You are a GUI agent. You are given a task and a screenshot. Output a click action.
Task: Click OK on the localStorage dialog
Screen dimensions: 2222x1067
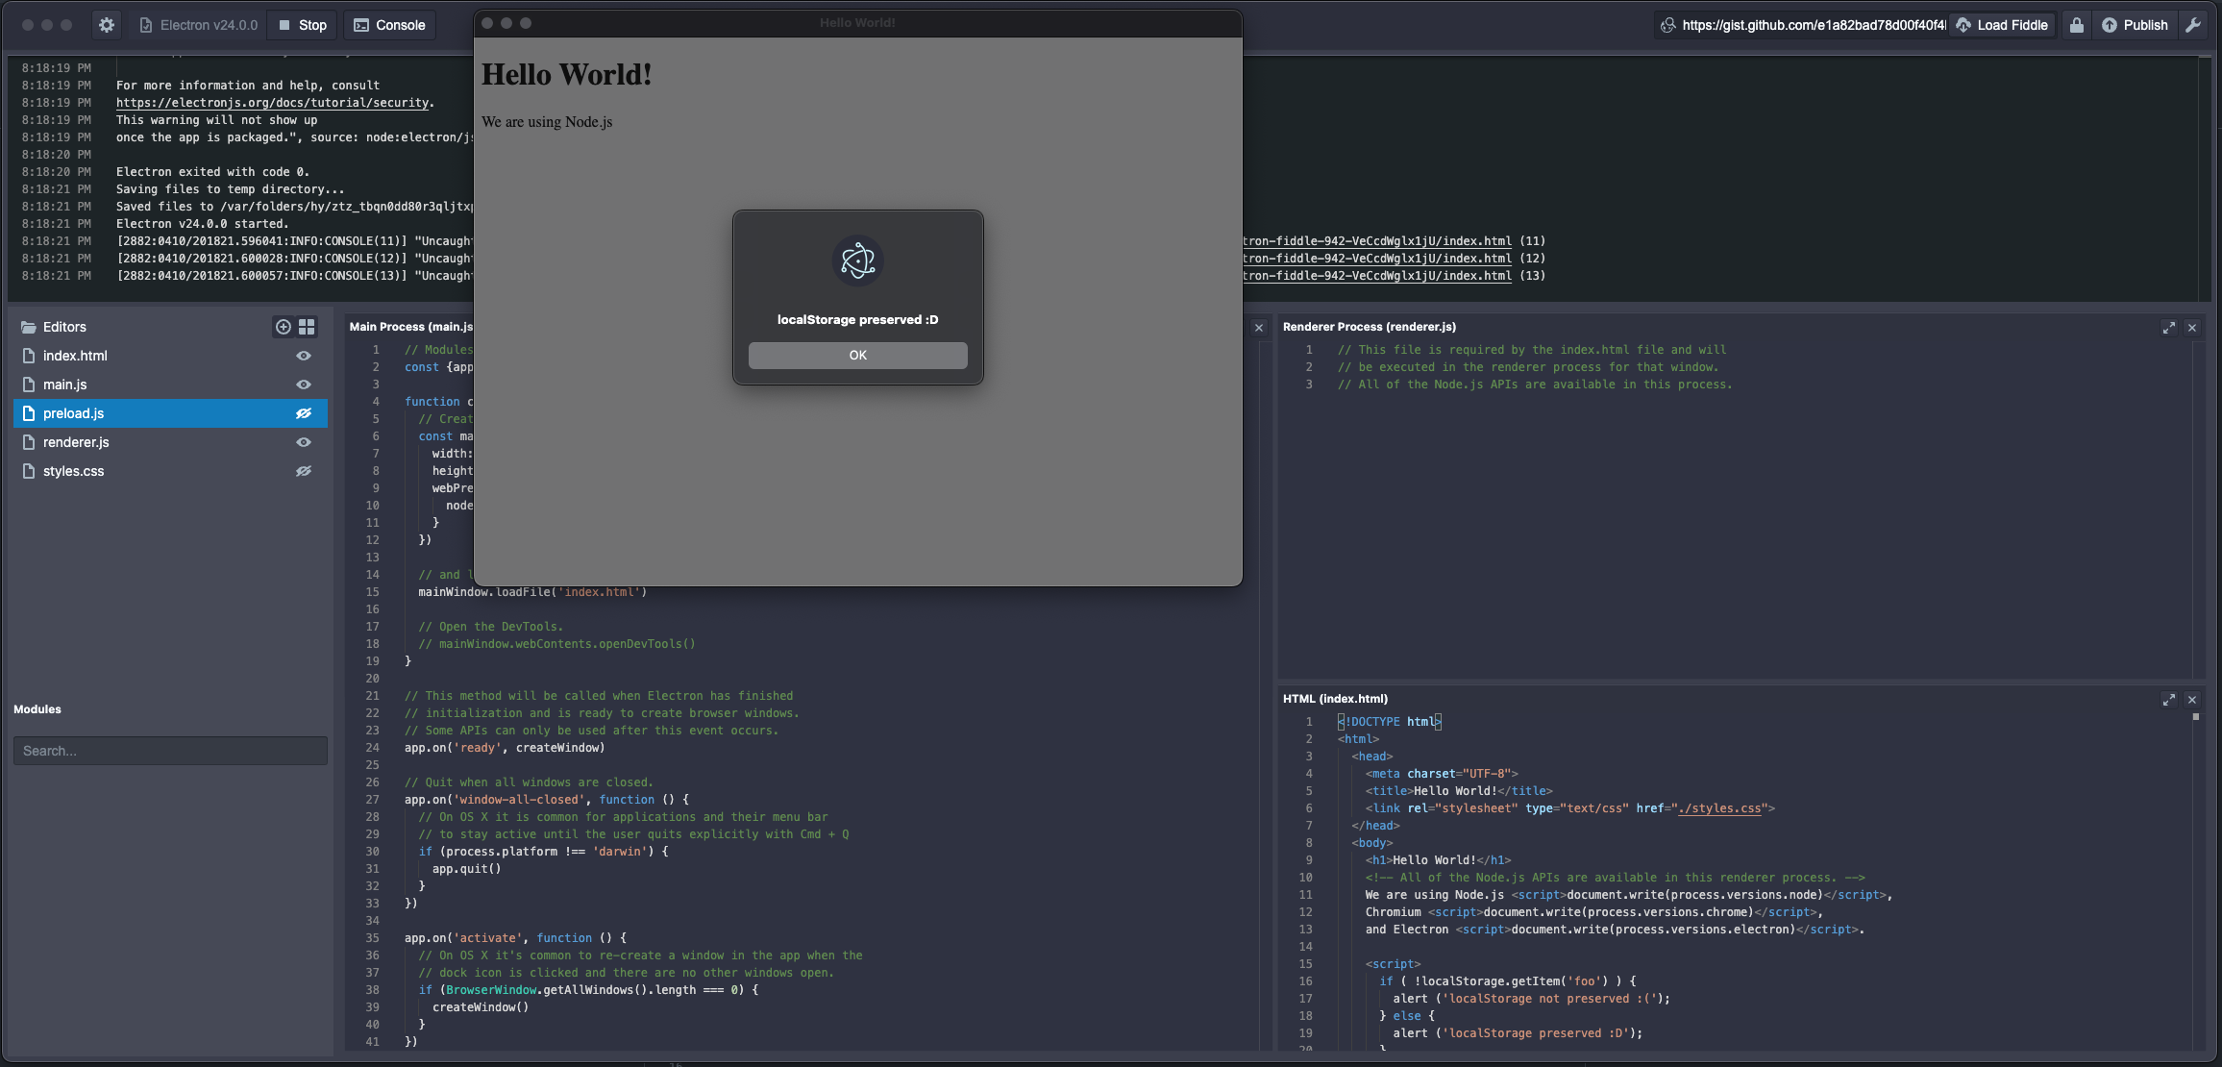point(856,355)
